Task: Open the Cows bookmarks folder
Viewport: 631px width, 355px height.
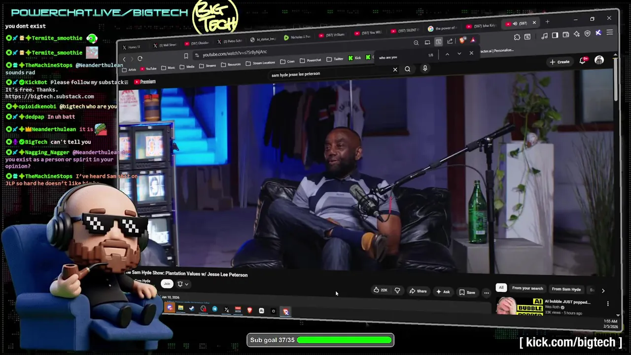Action: [287, 62]
